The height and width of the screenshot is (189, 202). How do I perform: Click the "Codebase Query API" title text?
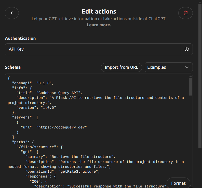pyautogui.click(x=59, y=93)
